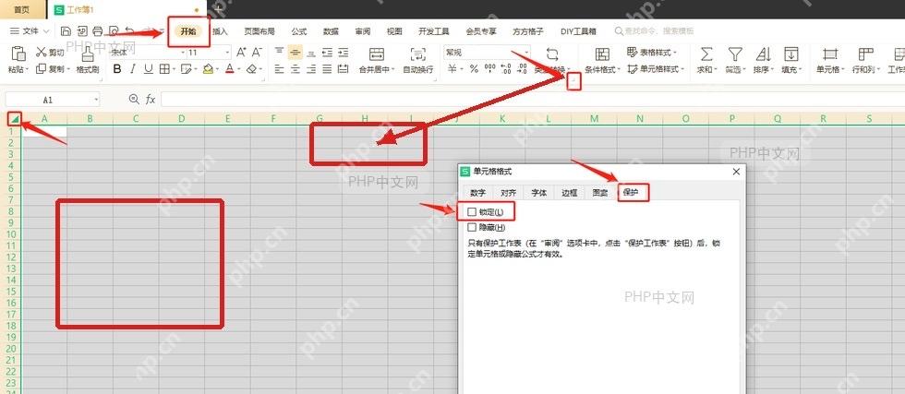
Task: Expand the Name Box dropdown showing A1
Action: point(96,100)
